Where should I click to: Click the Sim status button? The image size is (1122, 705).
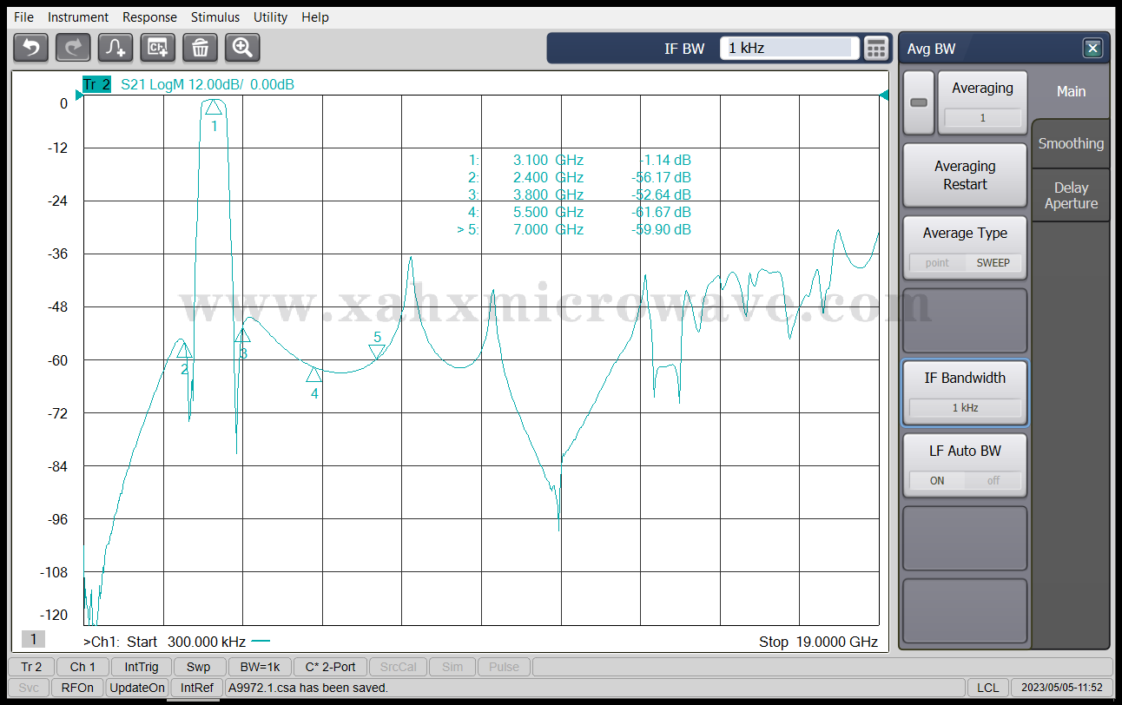(x=452, y=667)
